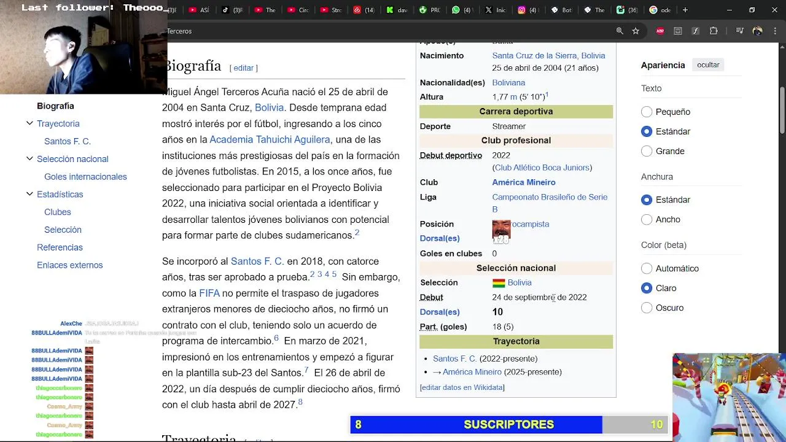
Task: Go to Referencias in contents sidebar
Action: pyautogui.click(x=60, y=247)
